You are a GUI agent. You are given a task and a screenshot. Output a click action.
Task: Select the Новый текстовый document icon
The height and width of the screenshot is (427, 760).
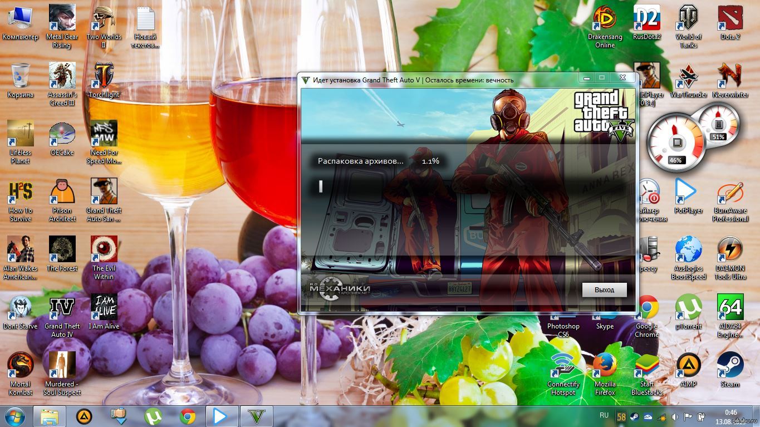[145, 27]
